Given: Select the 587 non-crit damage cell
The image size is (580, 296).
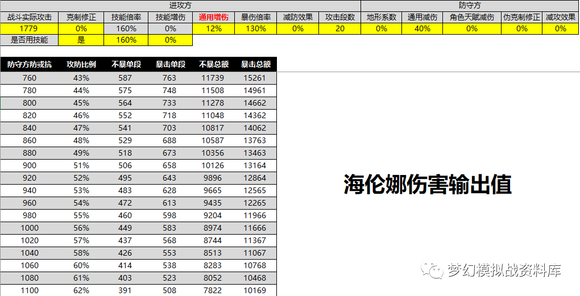Looking at the screenshot, I should (126, 78).
